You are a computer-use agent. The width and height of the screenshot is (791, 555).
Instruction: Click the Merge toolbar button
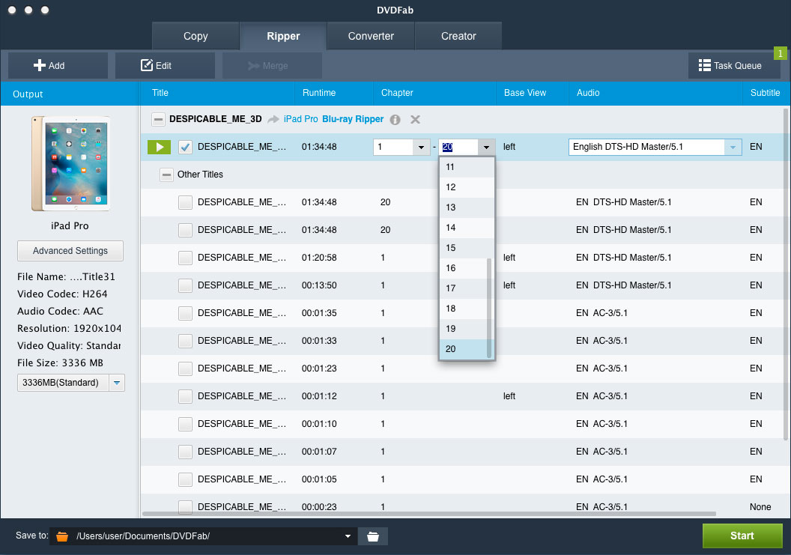click(x=272, y=66)
